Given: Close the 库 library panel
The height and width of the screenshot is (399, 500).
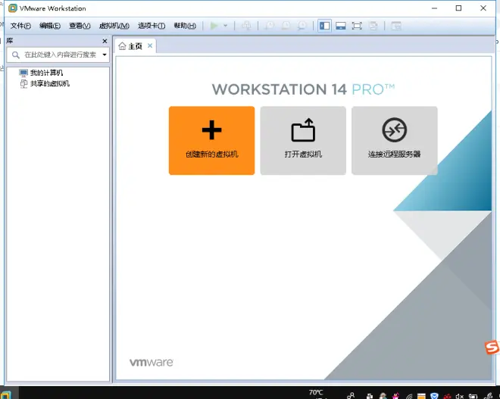Looking at the screenshot, I should (105, 41).
